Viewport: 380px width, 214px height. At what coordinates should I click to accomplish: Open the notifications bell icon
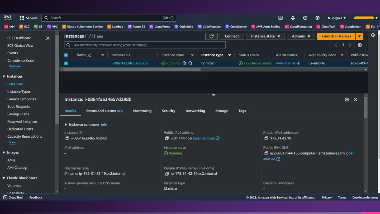click(293, 18)
